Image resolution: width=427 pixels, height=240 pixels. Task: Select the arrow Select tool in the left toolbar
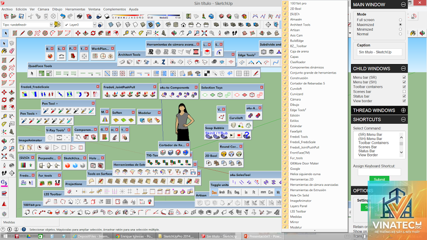[4, 44]
